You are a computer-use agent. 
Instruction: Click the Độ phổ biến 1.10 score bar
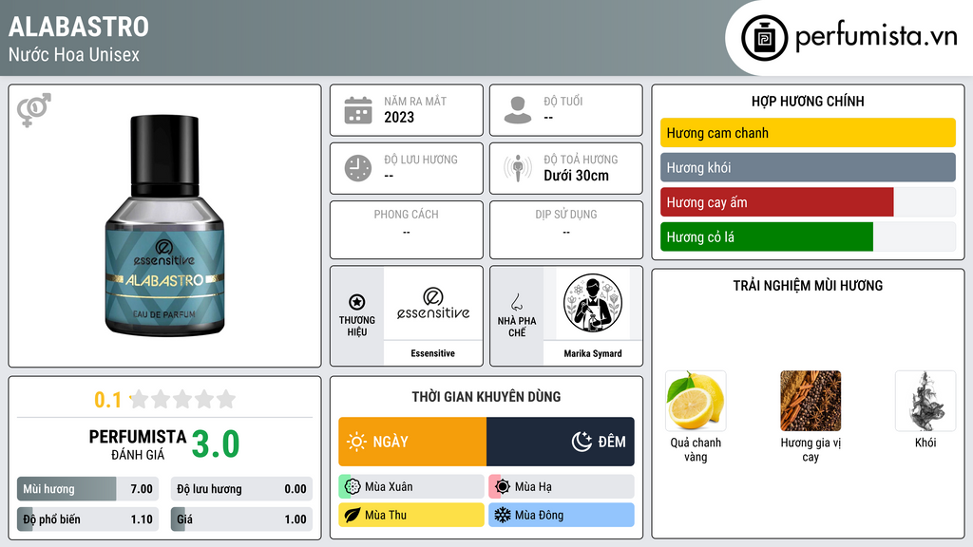[x=87, y=519]
